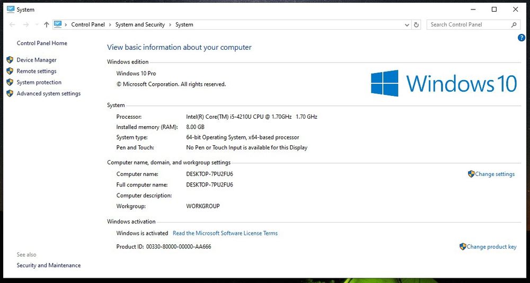Image resolution: width=530 pixels, height=283 pixels.
Task: Go up one level with Up arrow
Action: point(47,25)
